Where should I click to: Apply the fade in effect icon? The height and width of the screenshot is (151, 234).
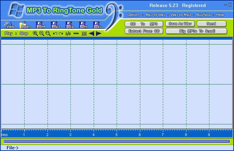(x=91, y=34)
